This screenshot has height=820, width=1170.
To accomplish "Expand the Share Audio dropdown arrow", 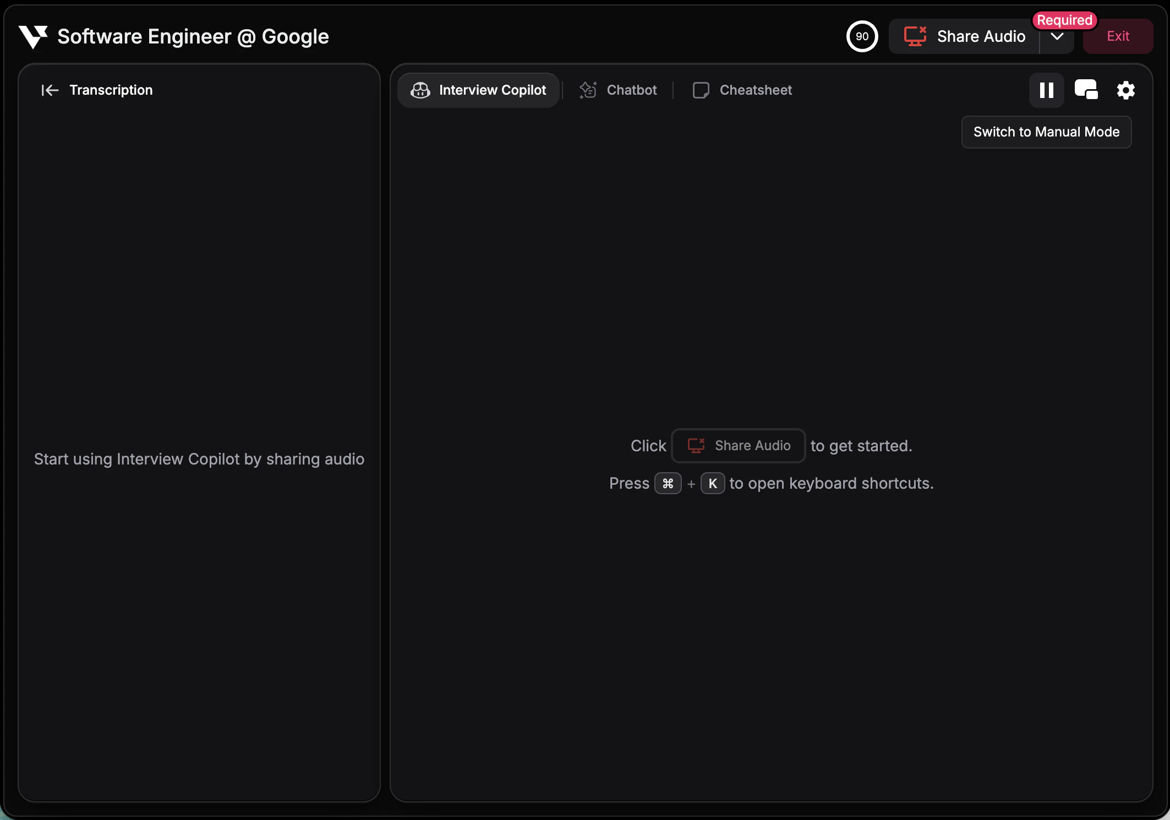I will point(1057,37).
